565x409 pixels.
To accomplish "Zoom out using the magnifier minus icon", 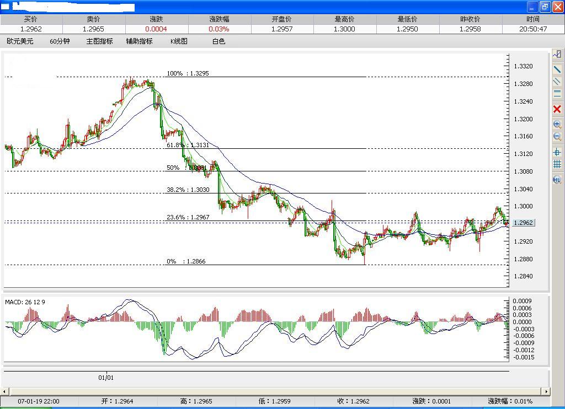I will point(557,137).
